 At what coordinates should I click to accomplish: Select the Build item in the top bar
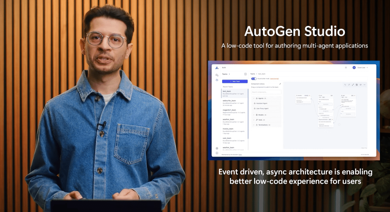coord(224,67)
